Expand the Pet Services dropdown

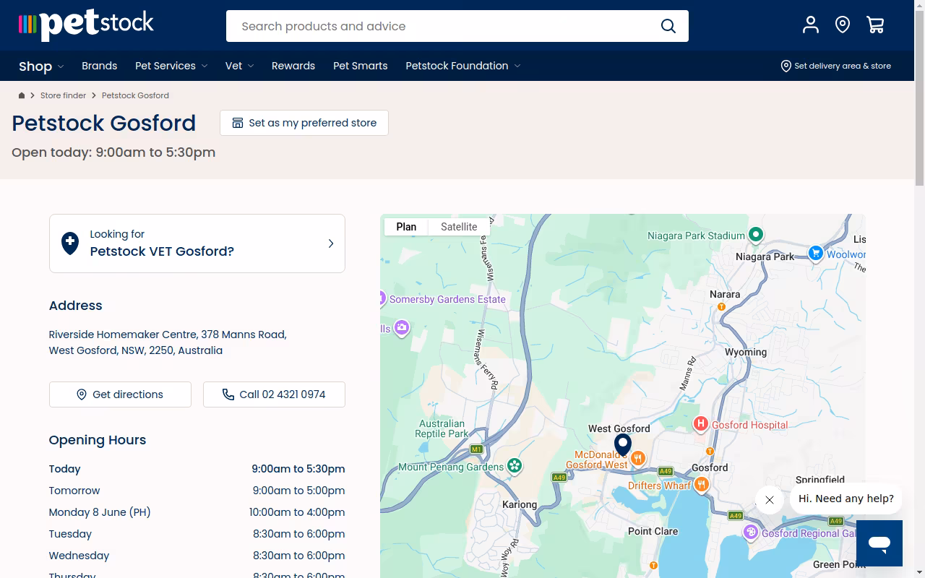click(171, 66)
